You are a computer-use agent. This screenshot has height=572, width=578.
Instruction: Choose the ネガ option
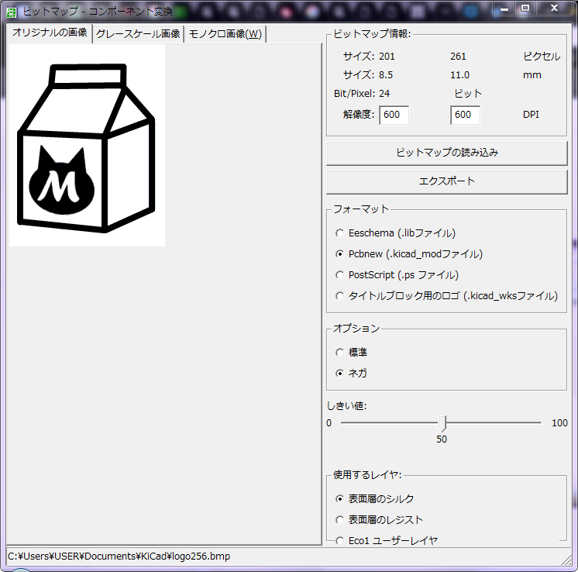[351, 374]
